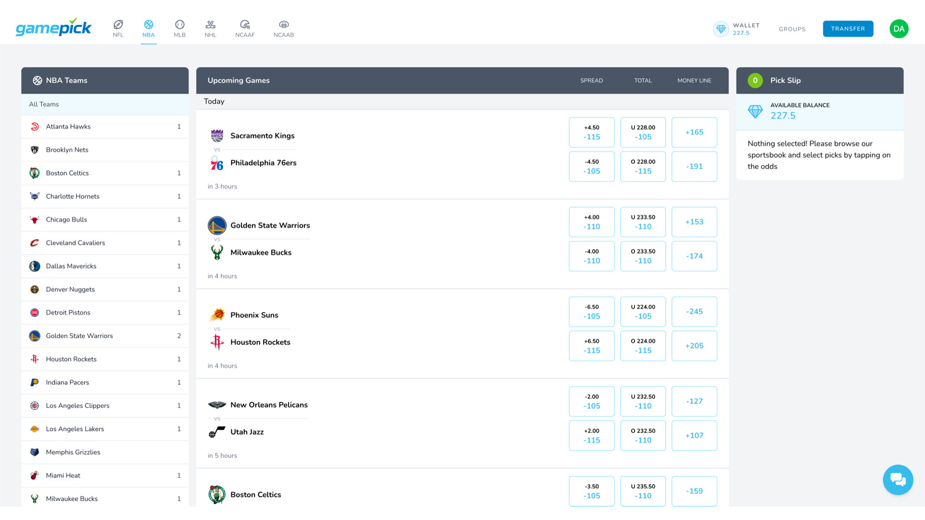Pick Golden State Warriors +4.00 spread
925x520 pixels.
click(x=592, y=222)
